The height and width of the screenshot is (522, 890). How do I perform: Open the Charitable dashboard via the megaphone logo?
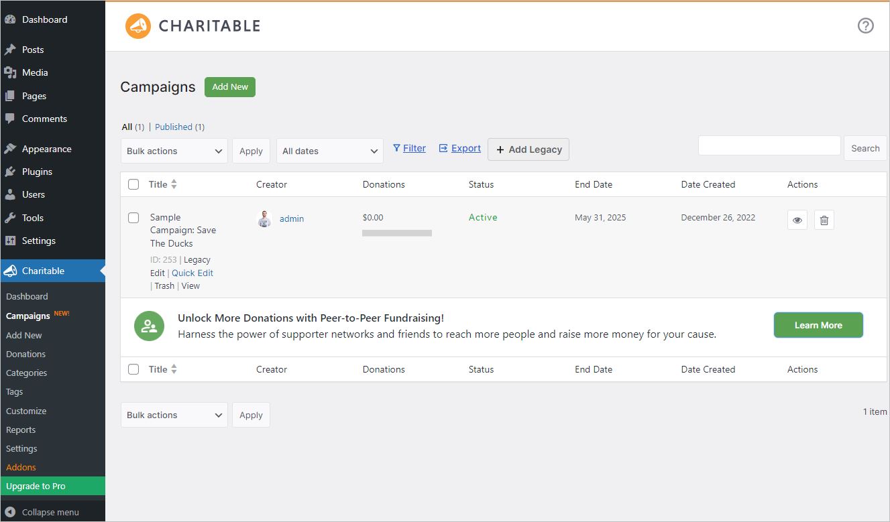pos(137,25)
